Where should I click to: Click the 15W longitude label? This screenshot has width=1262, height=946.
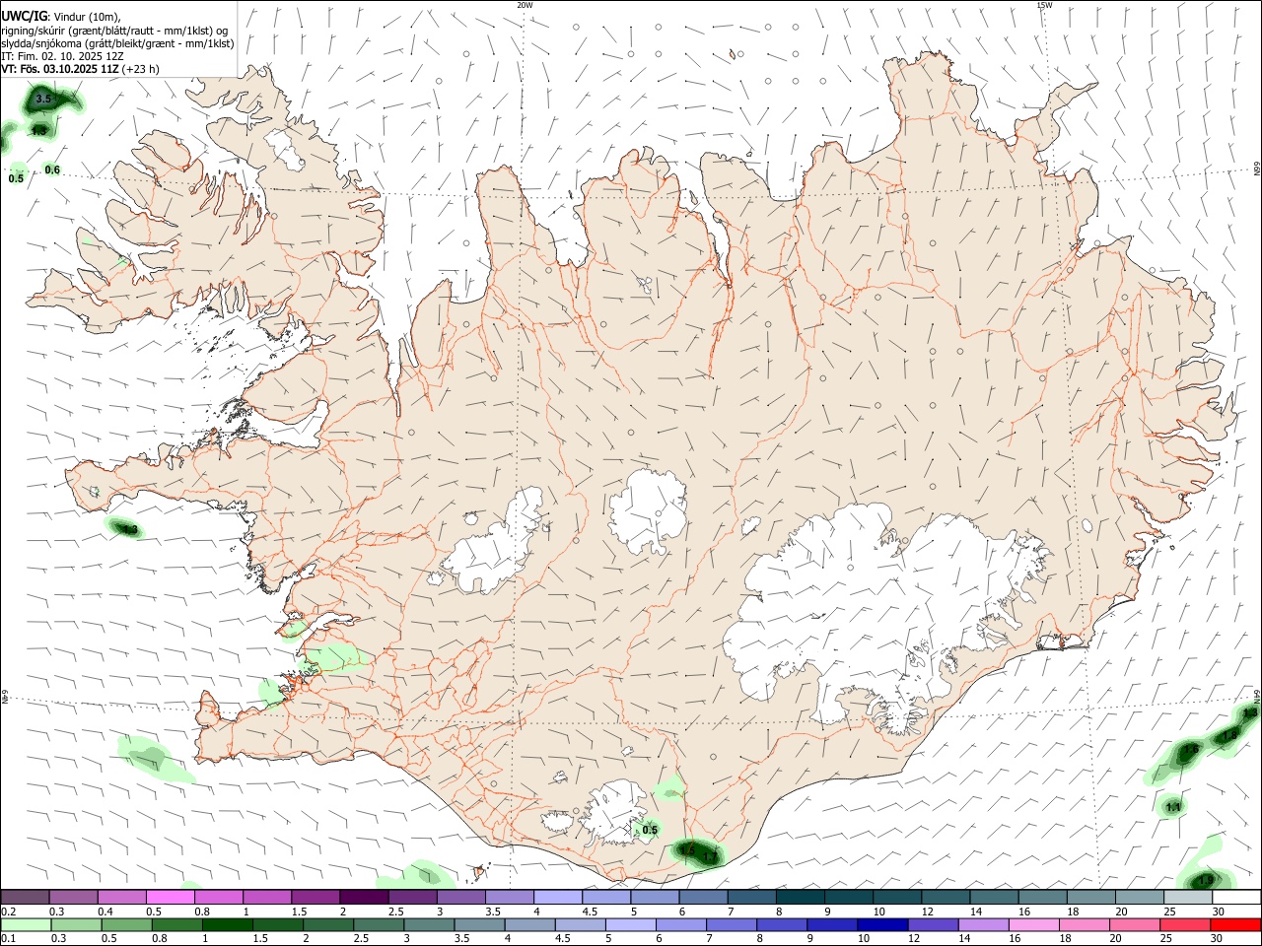1044,5
